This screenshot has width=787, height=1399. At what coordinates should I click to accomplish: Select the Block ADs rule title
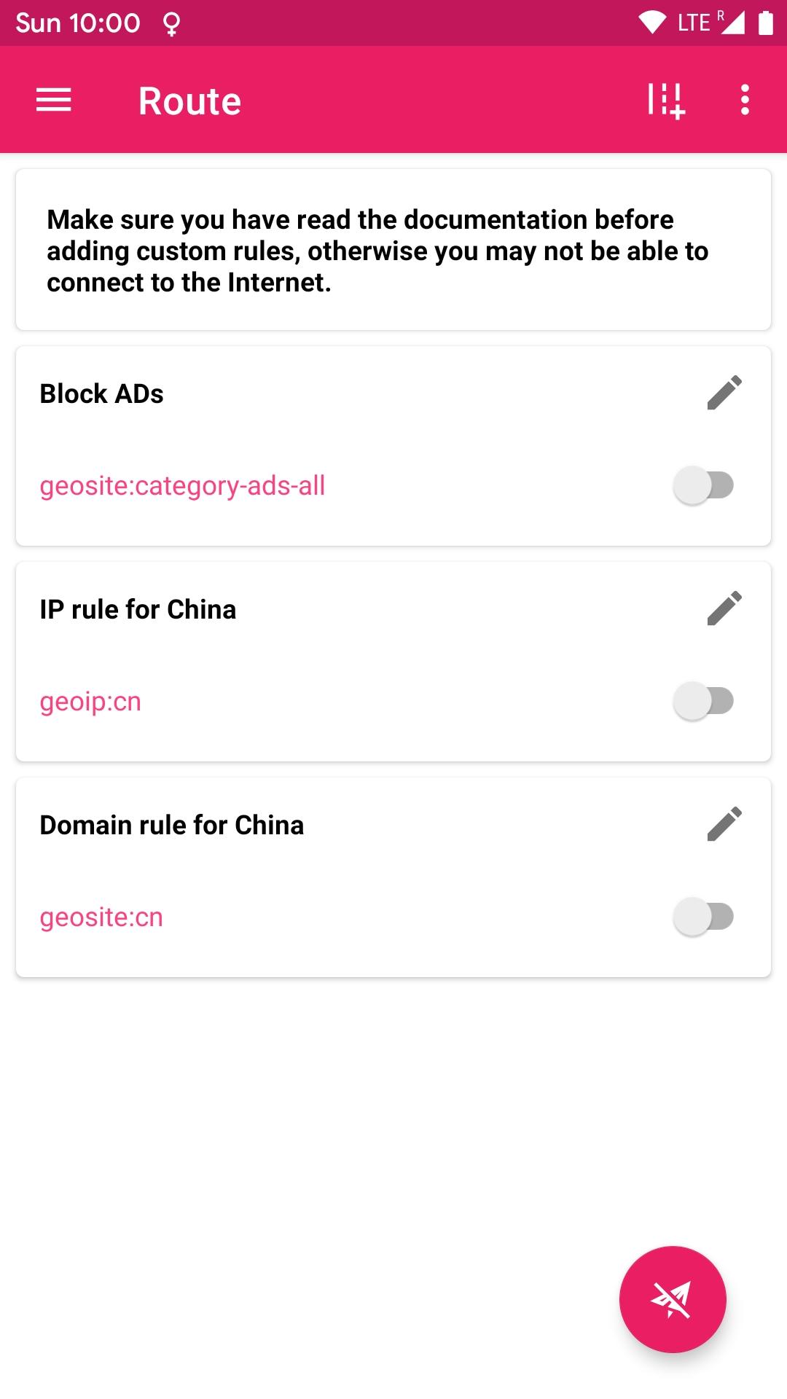[102, 393]
